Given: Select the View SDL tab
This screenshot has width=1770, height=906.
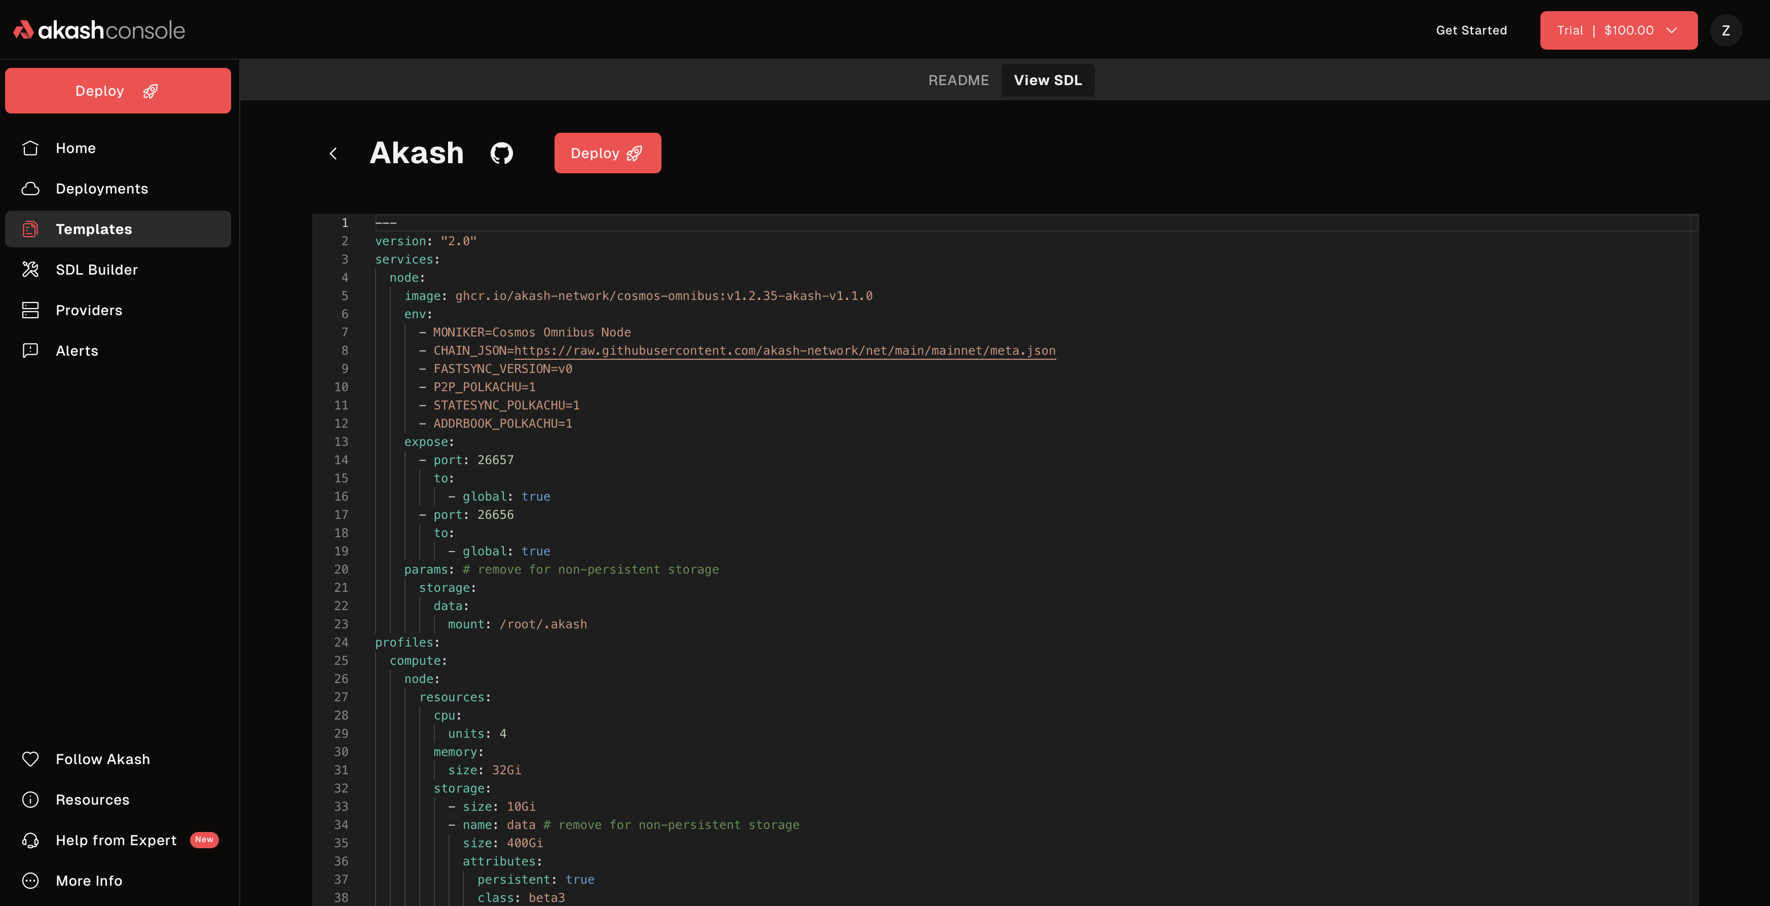Looking at the screenshot, I should 1047,81.
